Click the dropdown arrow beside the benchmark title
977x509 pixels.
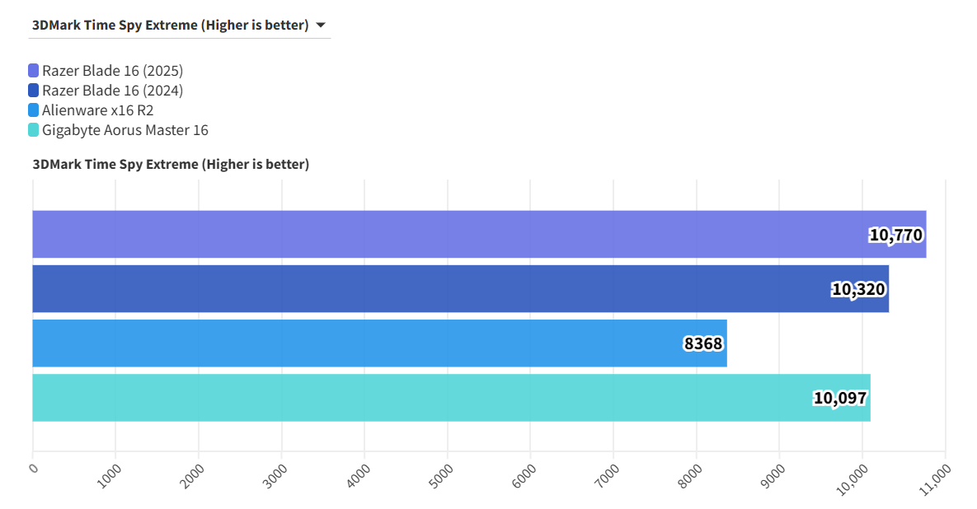[321, 25]
